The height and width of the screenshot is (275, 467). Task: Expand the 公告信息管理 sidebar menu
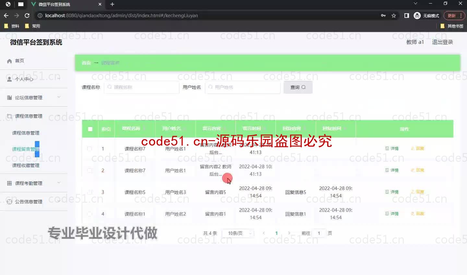(34, 202)
